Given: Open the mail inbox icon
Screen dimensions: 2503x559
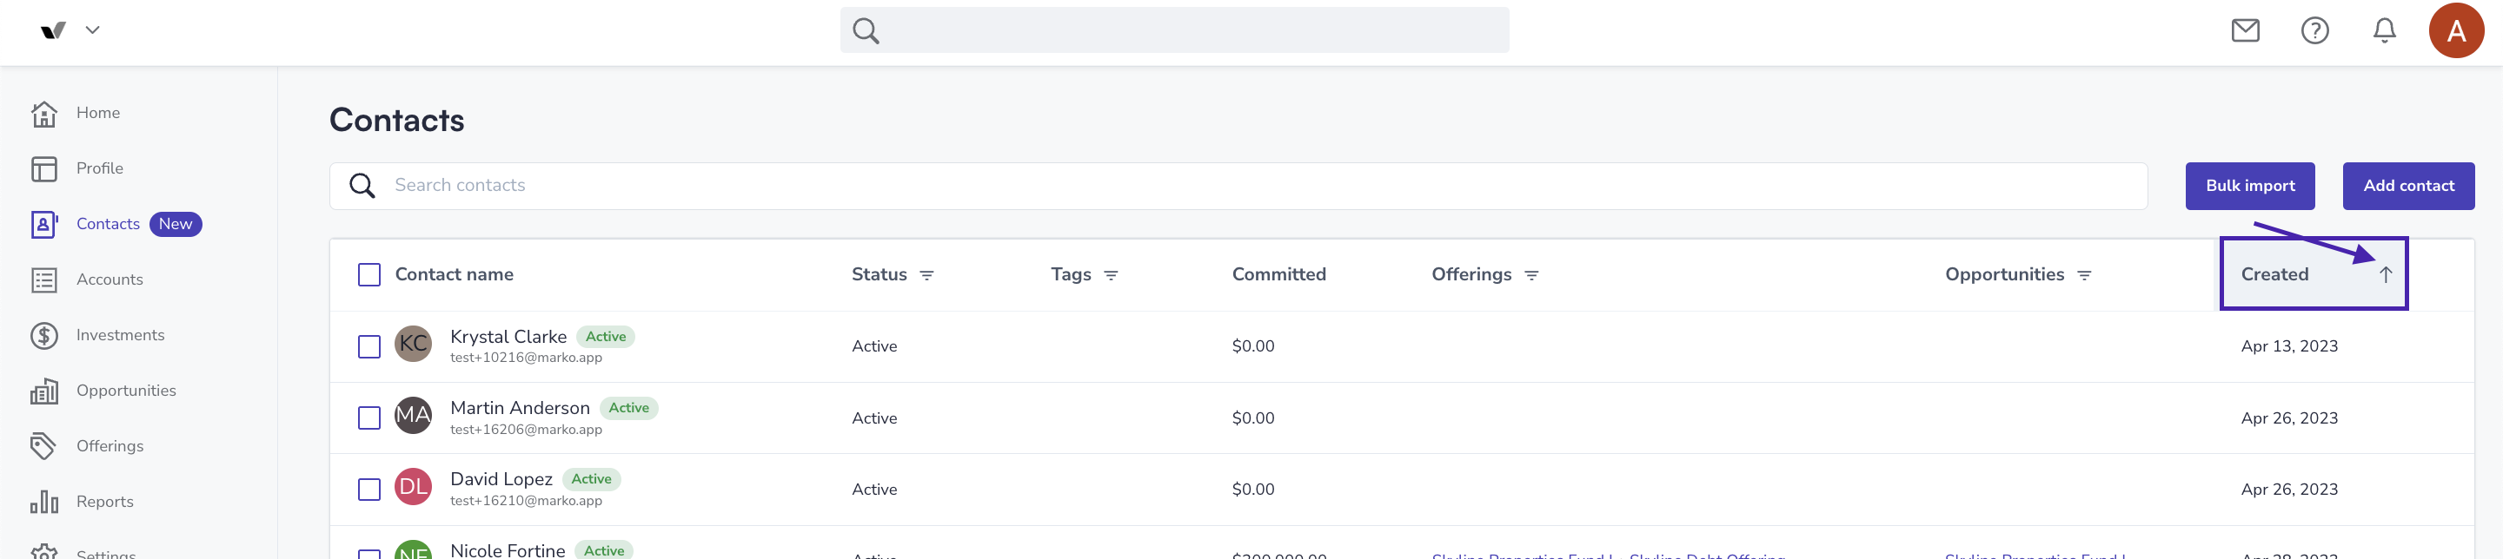Looking at the screenshot, I should (x=2245, y=31).
